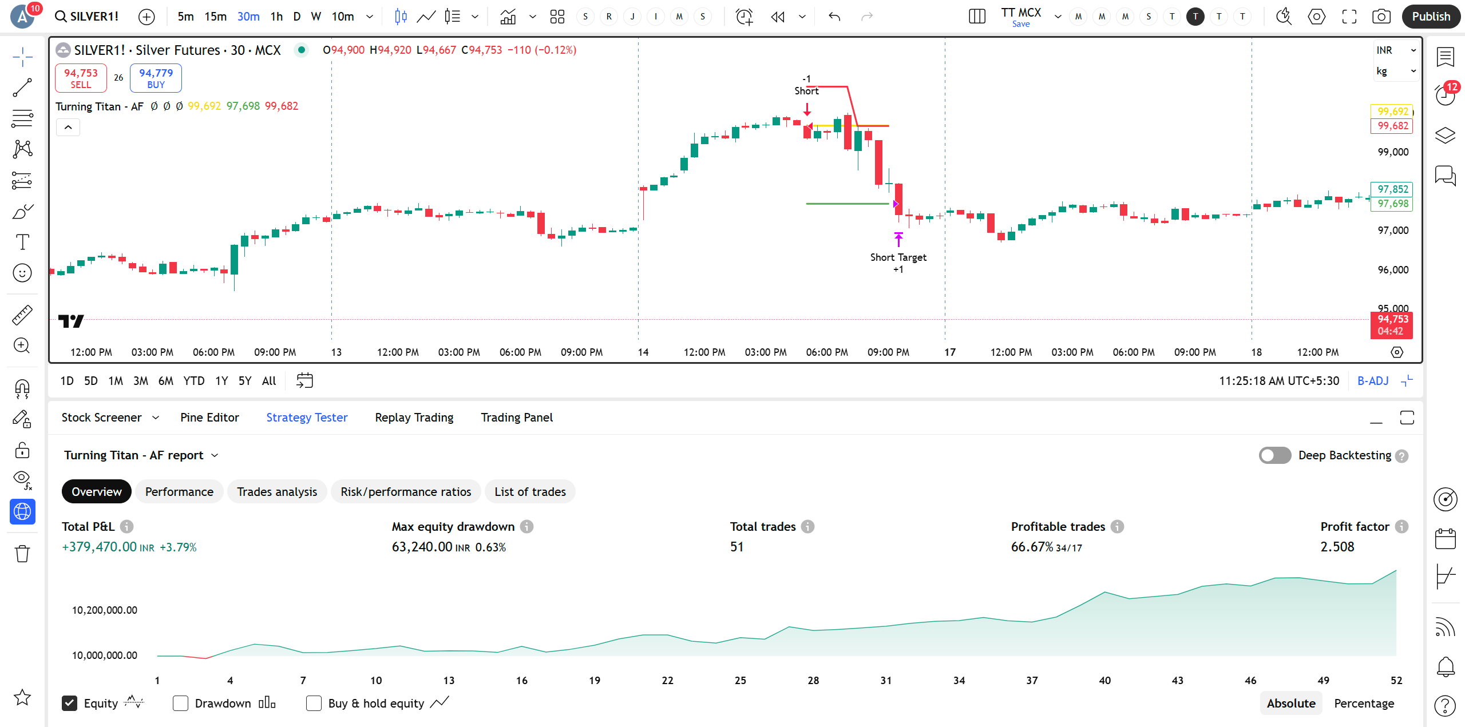The image size is (1465, 727).
Task: Open the Strategy Tester tab
Action: tap(307, 418)
